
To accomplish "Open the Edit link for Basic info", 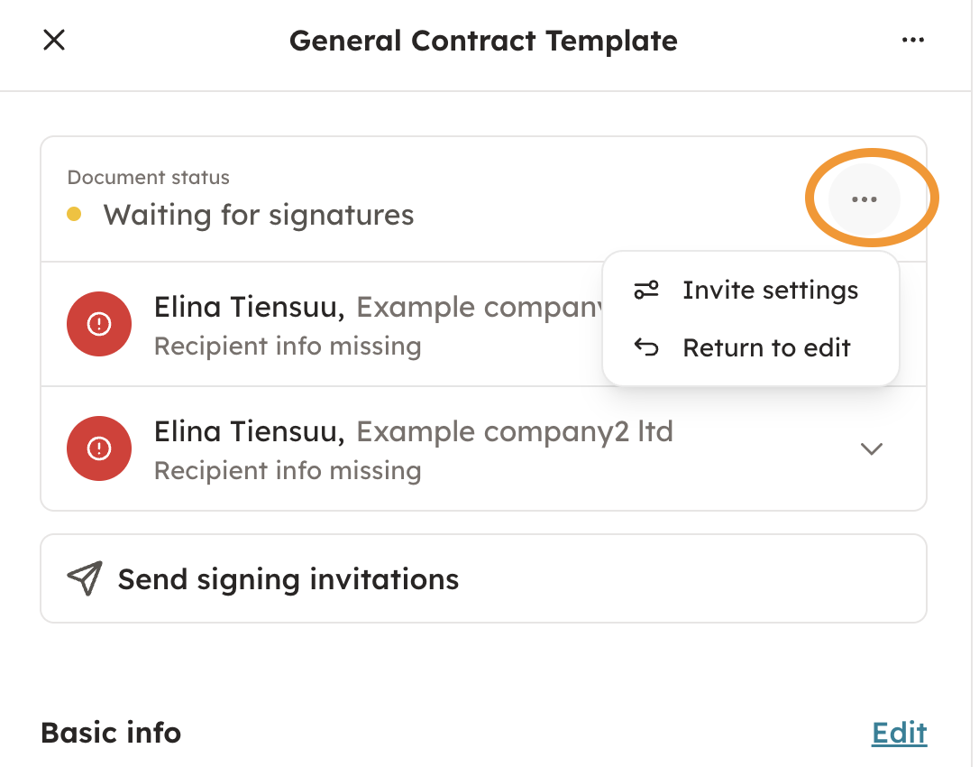I will click(x=899, y=734).
